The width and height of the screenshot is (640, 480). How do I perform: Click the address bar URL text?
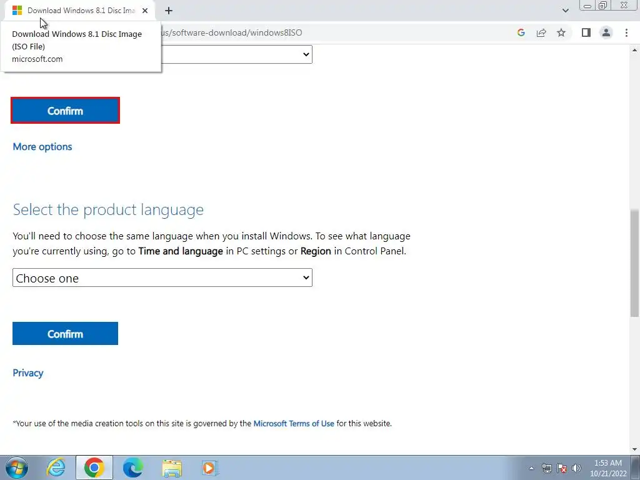pos(231,32)
